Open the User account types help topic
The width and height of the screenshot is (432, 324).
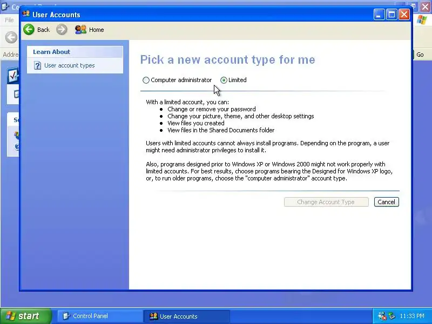70,65
